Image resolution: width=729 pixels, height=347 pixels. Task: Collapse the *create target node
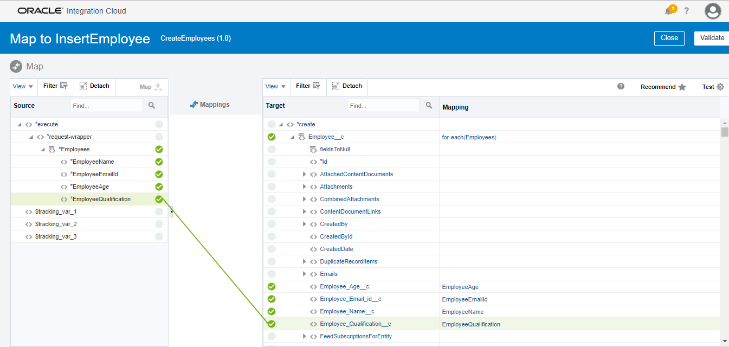pyautogui.click(x=281, y=124)
